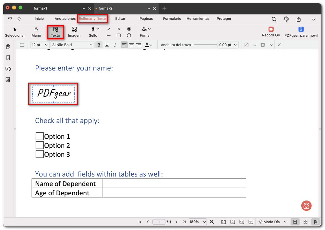Select the Mano hand tool
325x230 pixels.
pos(36,32)
